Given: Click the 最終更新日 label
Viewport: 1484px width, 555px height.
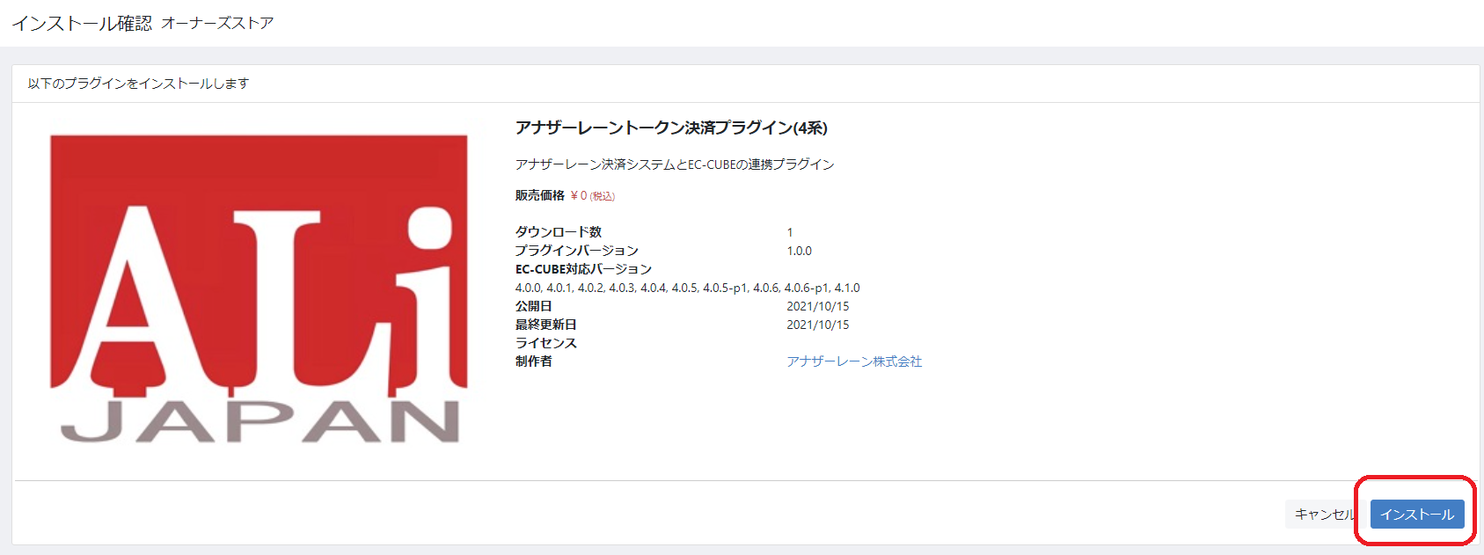Looking at the screenshot, I should [546, 325].
